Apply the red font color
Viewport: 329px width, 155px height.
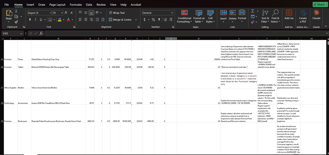coord(69,19)
